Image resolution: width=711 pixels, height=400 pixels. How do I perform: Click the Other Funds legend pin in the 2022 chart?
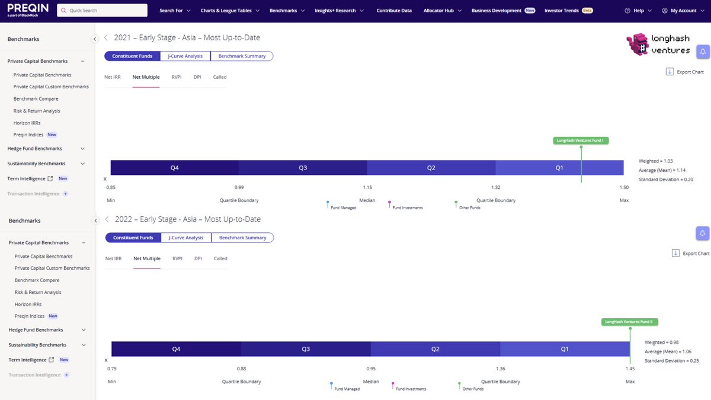pos(459,385)
